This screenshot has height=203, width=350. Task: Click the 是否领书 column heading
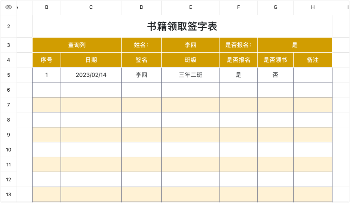pyautogui.click(x=275, y=60)
